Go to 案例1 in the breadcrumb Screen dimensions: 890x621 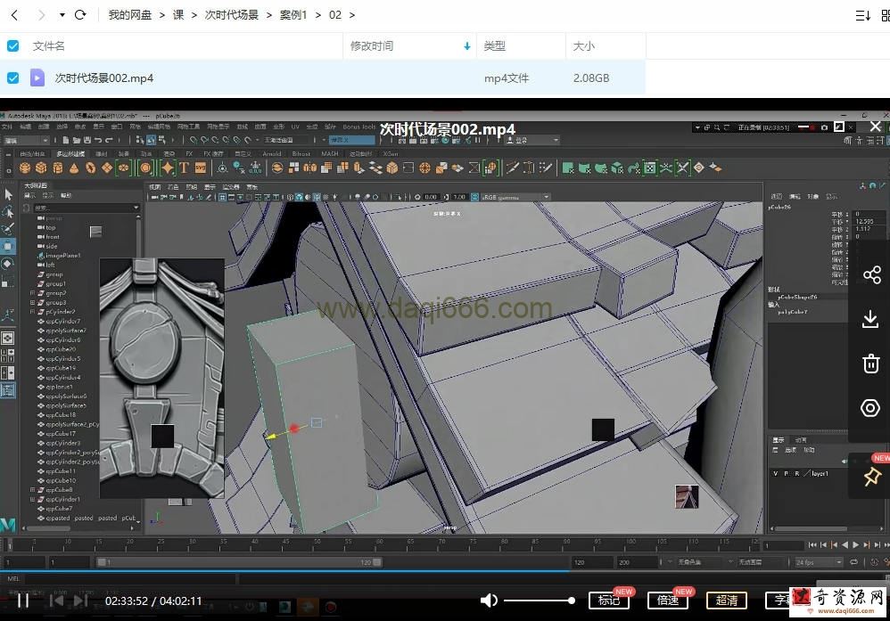coord(293,15)
